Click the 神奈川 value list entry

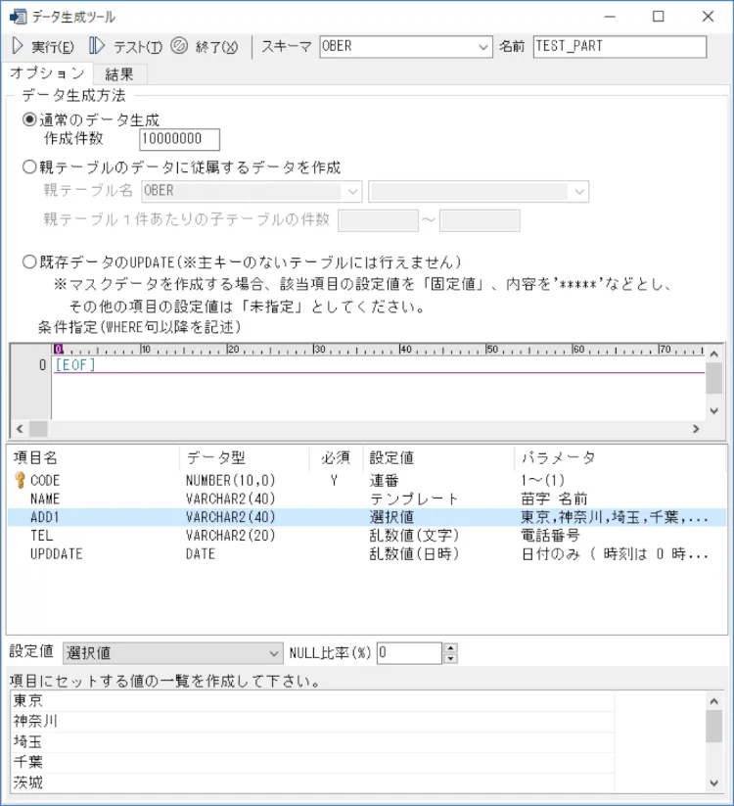point(313,721)
